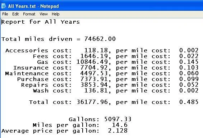The width and height of the screenshot is (203, 138).
Task: Click the total per mile cost 0.485
Action: click(x=189, y=102)
